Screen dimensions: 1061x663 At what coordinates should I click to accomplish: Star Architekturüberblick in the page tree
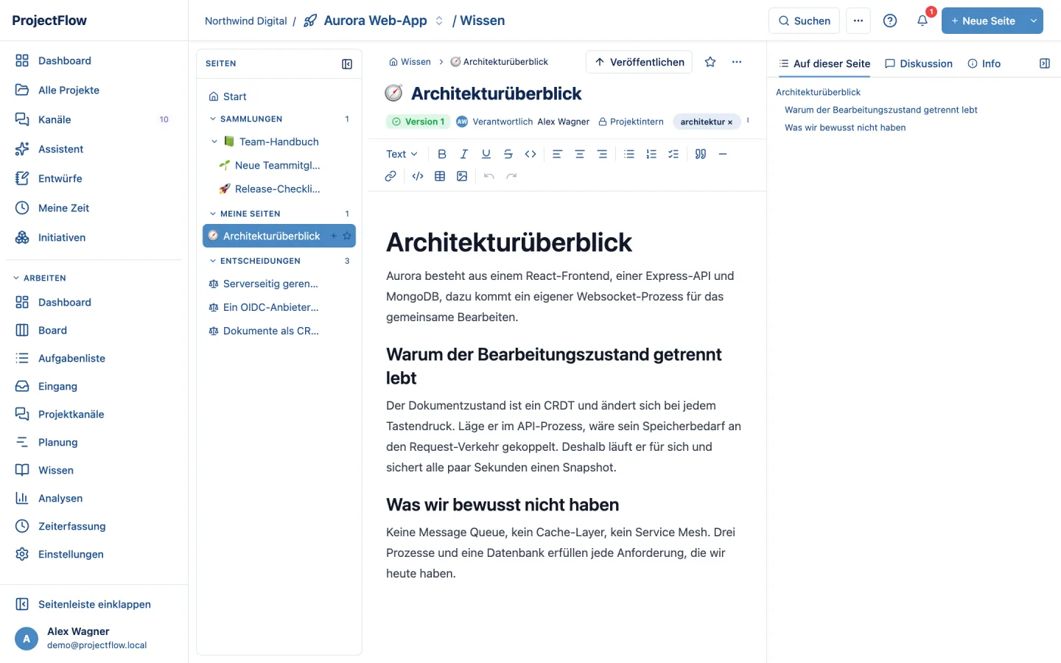pos(347,236)
